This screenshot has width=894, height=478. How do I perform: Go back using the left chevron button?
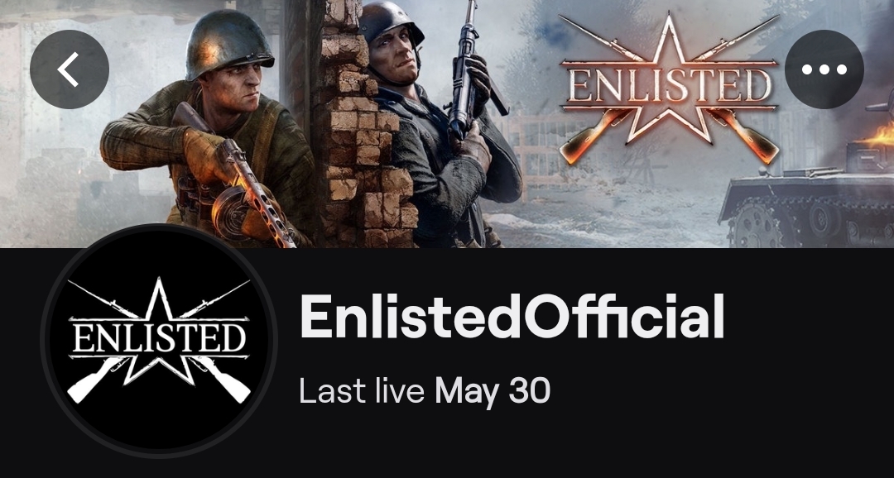tap(69, 69)
